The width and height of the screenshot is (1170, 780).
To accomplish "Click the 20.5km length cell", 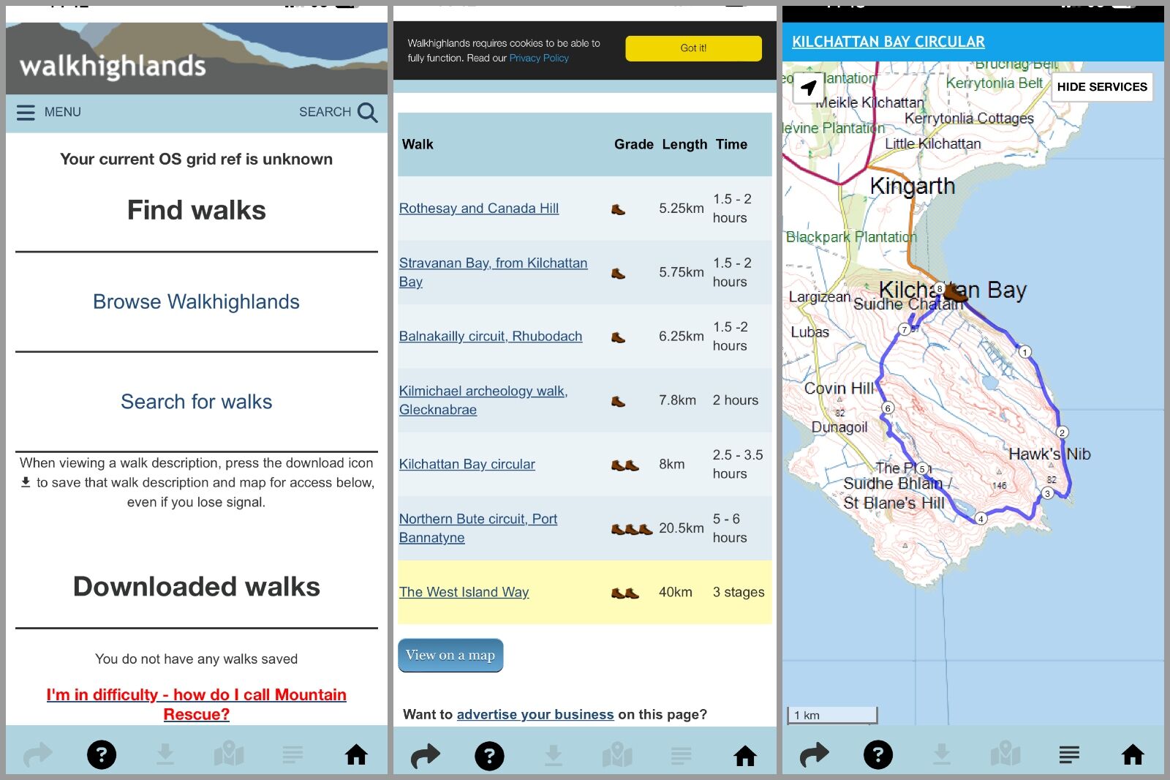I will (x=682, y=528).
